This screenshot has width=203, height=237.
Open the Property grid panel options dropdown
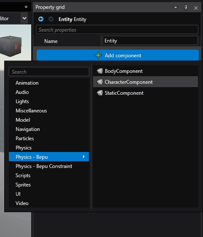point(176,8)
